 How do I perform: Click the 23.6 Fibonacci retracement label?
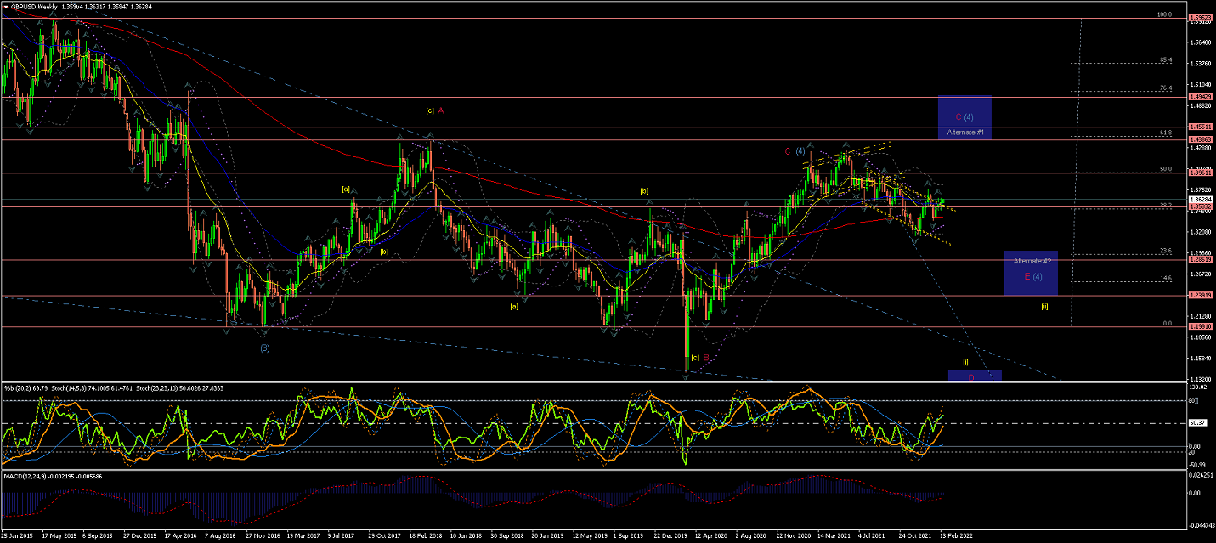click(x=1166, y=251)
